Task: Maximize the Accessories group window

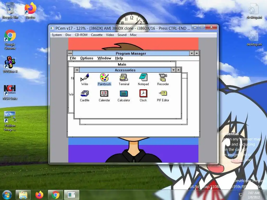Action: 178,70
